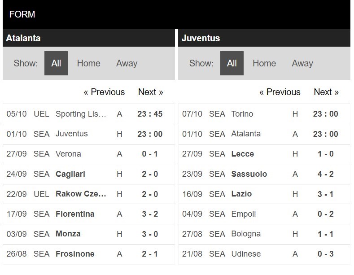Show Away matches for Juventus
Image resolution: width=354 pixels, height=275 pixels.
tap(302, 63)
